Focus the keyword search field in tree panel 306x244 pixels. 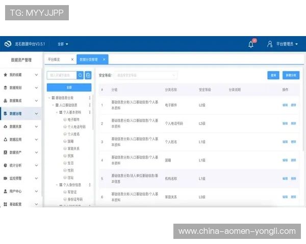coord(62,75)
